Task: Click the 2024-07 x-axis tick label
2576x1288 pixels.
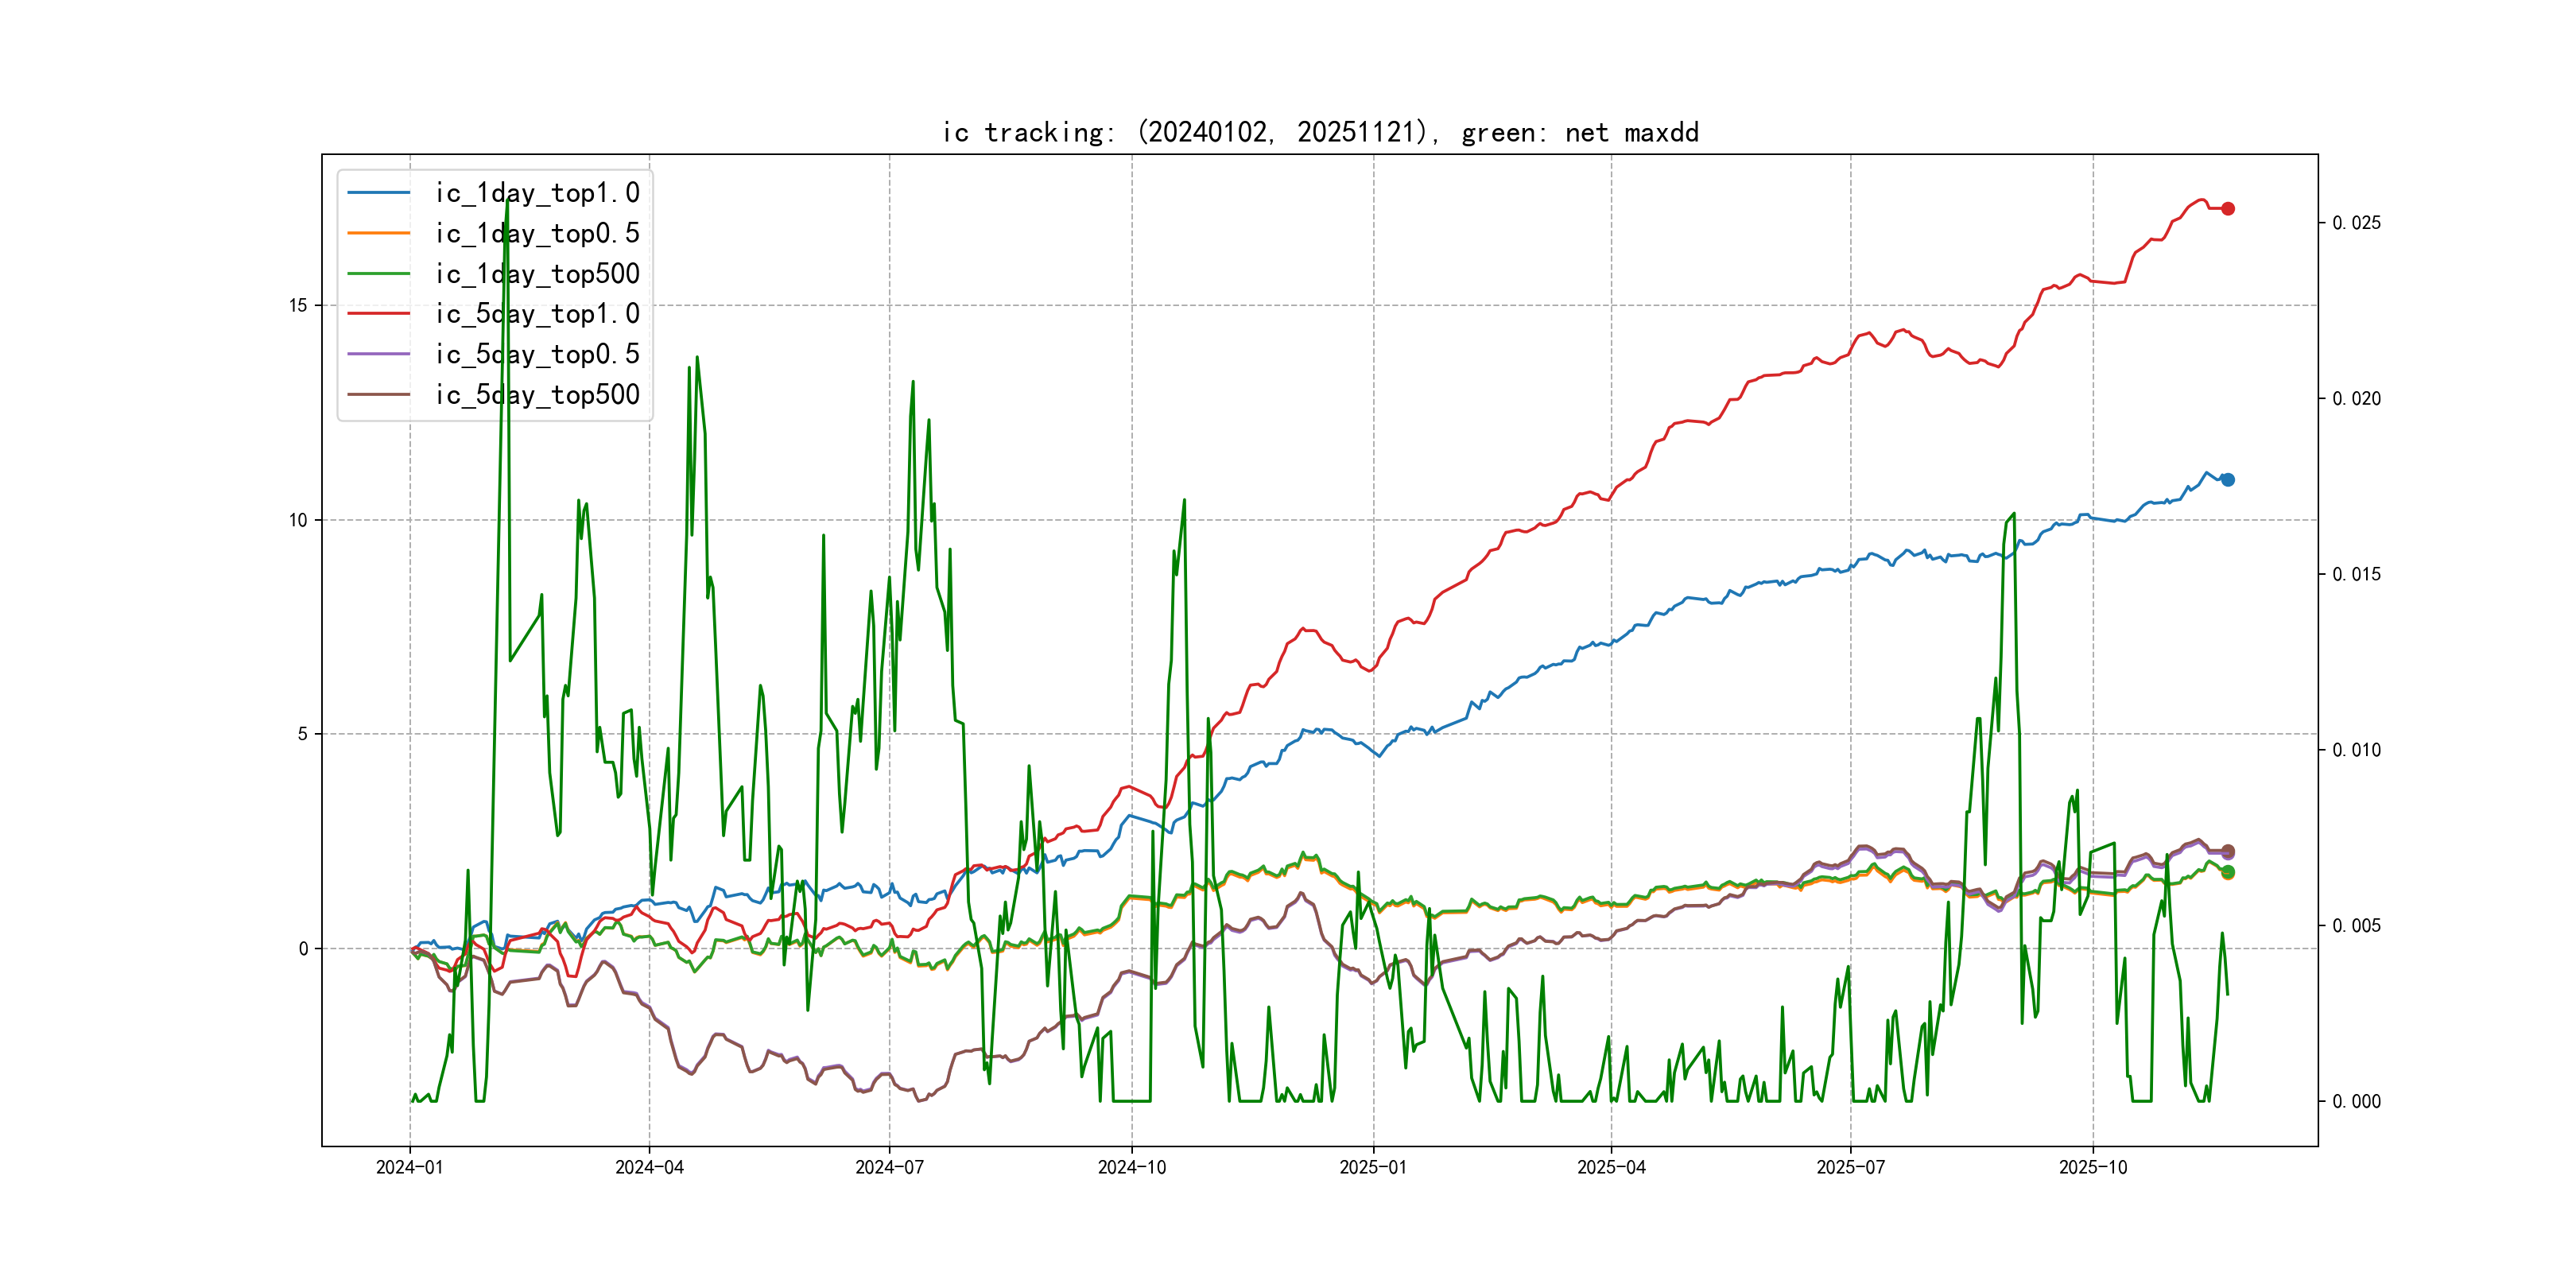Action: pos(889,1167)
